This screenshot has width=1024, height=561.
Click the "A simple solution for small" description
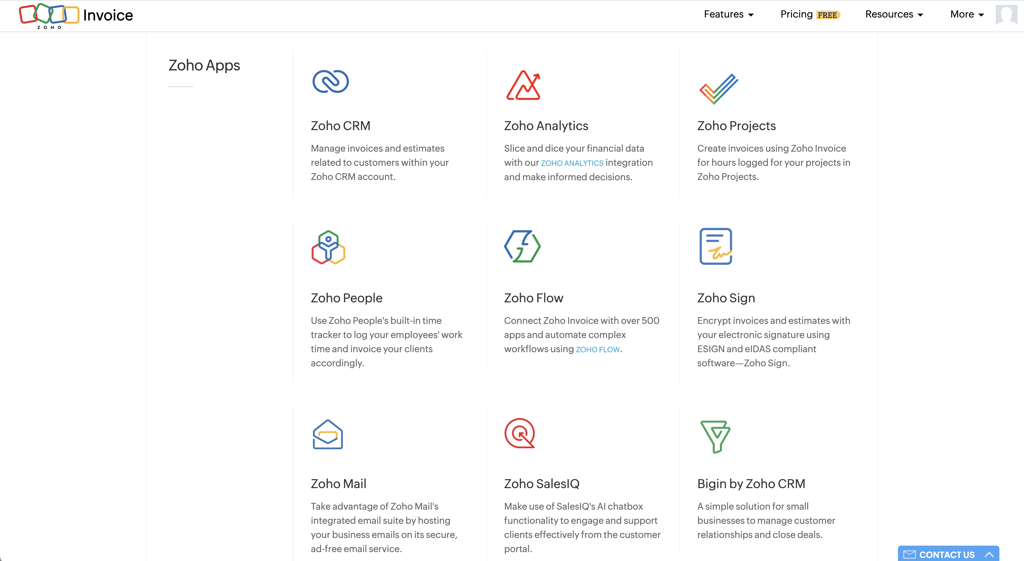[x=766, y=520]
